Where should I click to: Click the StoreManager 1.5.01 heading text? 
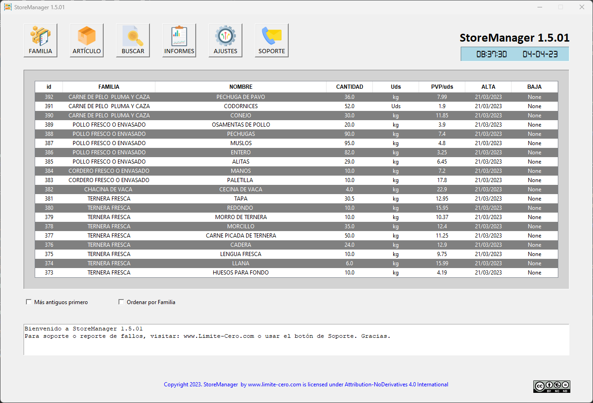tap(514, 38)
